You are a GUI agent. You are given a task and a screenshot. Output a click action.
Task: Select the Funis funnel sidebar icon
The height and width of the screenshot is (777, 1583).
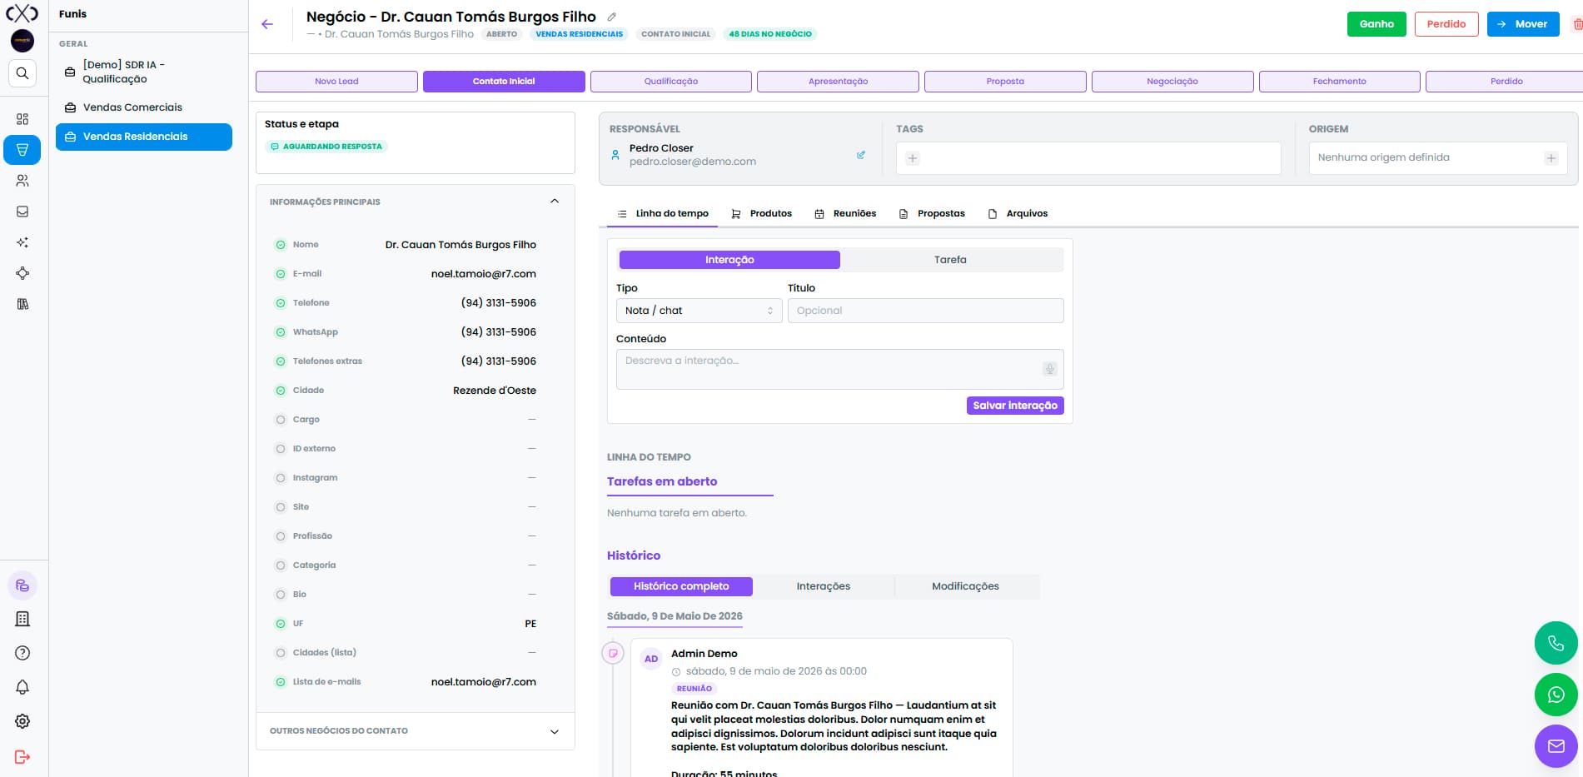click(x=22, y=150)
